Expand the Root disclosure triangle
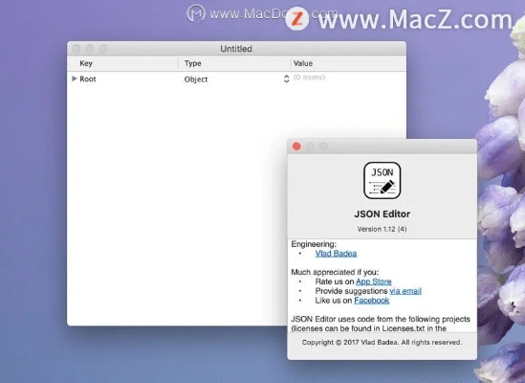 tap(75, 79)
